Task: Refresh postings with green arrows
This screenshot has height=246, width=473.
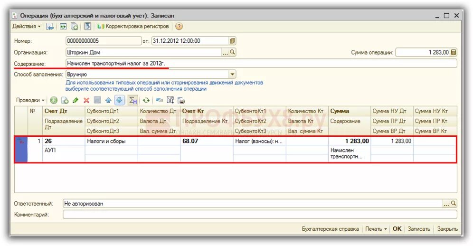Action: point(146,100)
